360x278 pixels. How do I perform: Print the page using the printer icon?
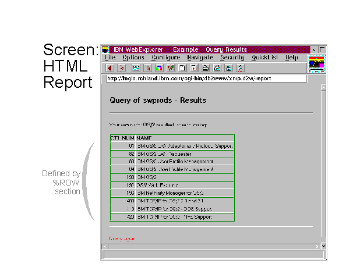[206, 68]
